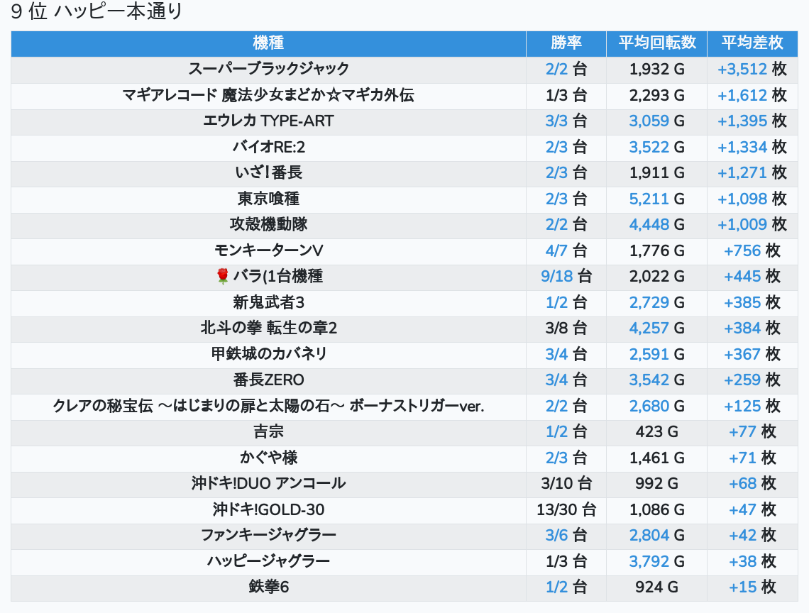Screen dimensions: 809x613
Task: Click the 甲鉄城のカバネリ machine name
Action: 268,354
